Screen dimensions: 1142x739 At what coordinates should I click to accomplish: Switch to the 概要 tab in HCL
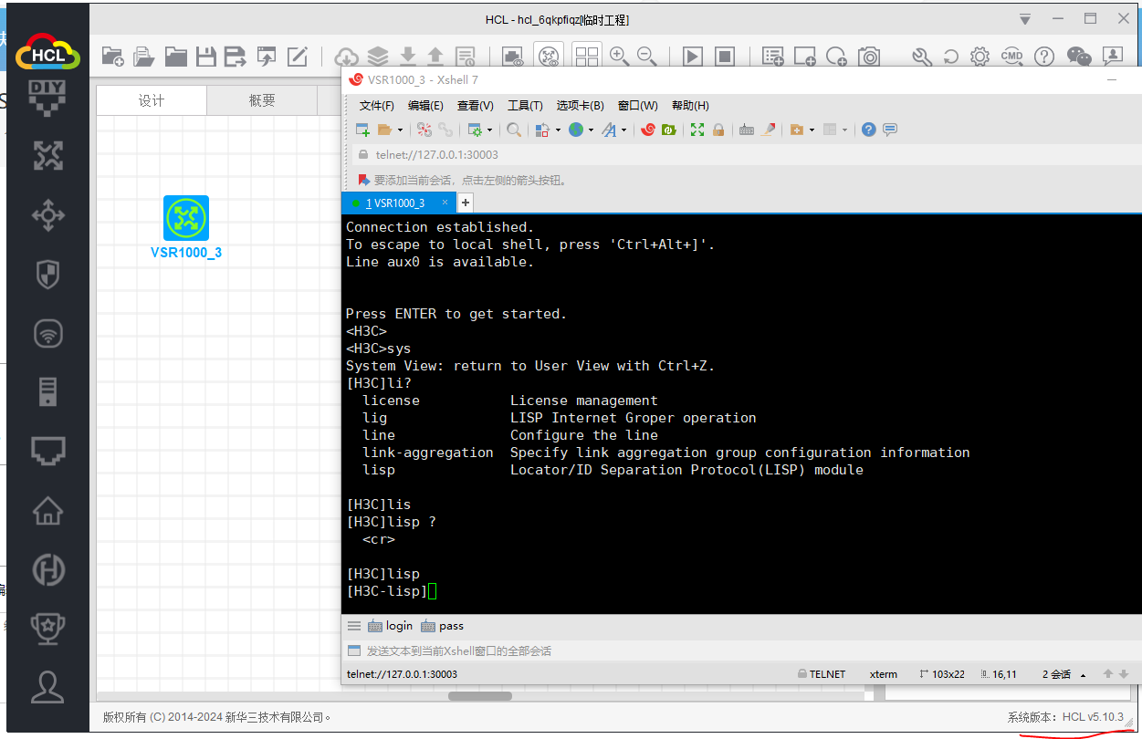tap(262, 100)
